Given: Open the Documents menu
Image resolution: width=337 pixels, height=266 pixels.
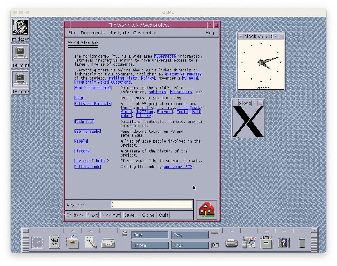Looking at the screenshot, I should pyautogui.click(x=93, y=33).
